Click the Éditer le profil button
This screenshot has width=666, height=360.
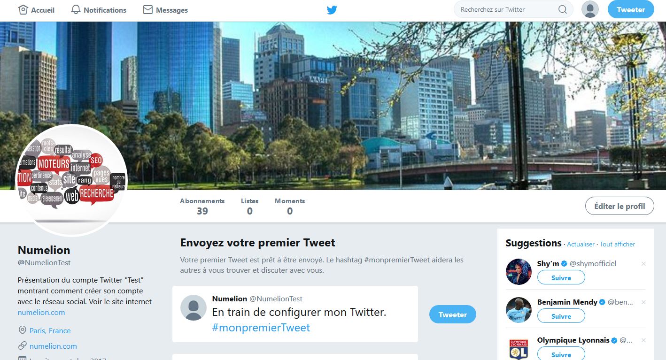(620, 206)
